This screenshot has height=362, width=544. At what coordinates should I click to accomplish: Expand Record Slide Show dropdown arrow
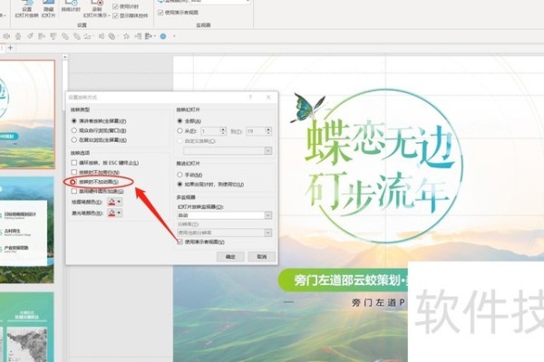click(x=109, y=15)
